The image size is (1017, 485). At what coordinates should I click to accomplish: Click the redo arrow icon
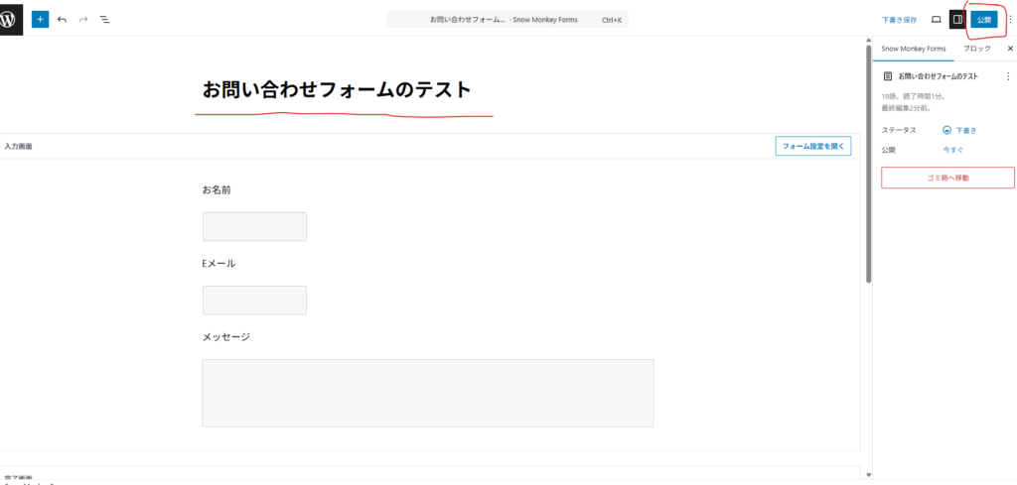83,20
